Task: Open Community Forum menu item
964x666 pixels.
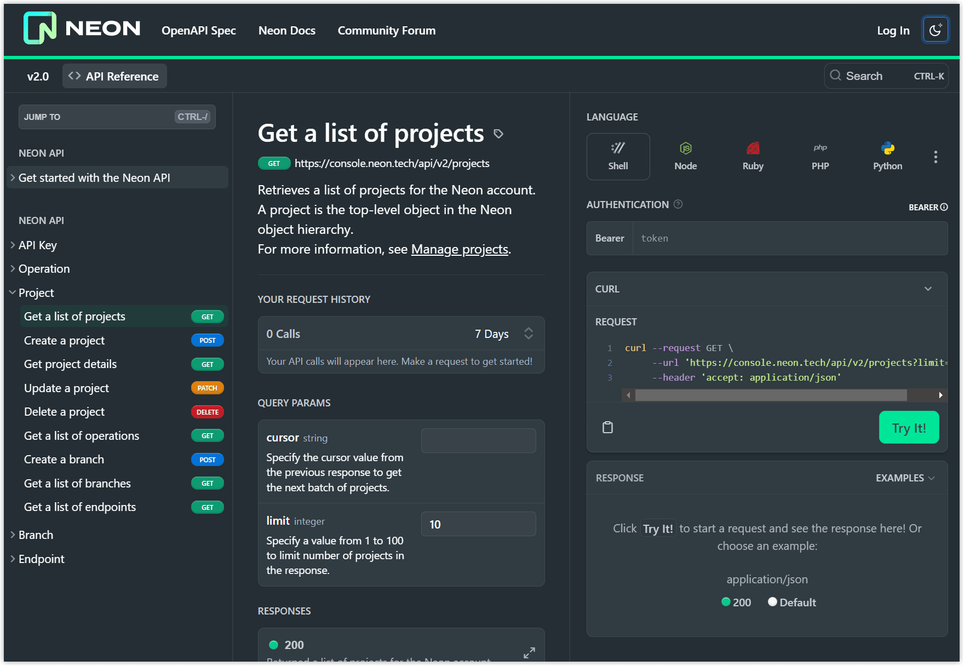Action: [x=387, y=31]
